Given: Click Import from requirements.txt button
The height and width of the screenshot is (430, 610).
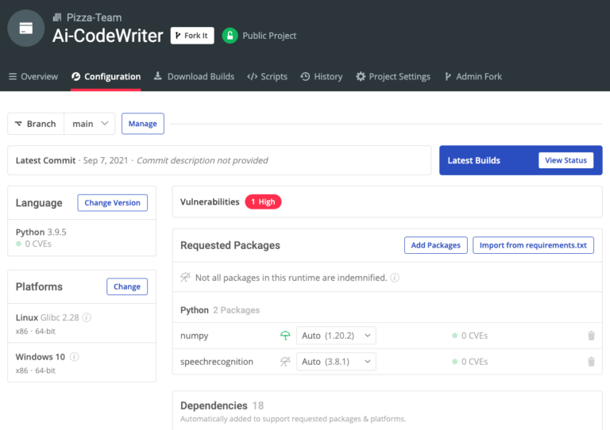Looking at the screenshot, I should (533, 245).
